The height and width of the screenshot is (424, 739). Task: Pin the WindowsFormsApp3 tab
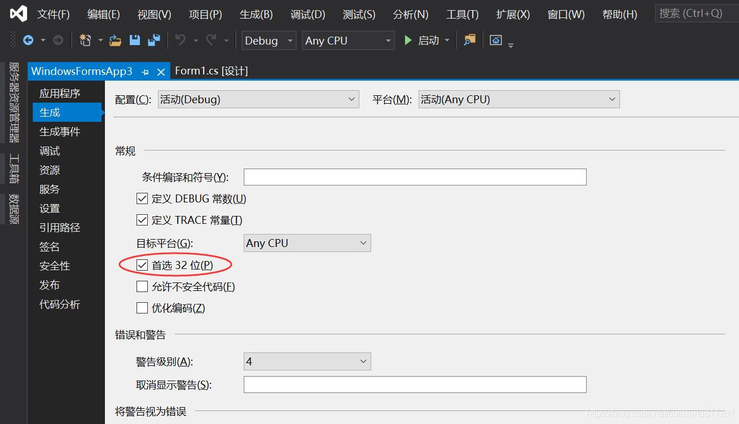tap(145, 72)
